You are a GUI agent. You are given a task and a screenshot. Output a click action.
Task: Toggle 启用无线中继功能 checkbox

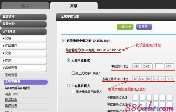64,40
